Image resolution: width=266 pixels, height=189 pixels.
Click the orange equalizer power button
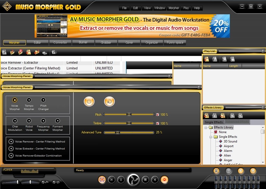(253, 171)
